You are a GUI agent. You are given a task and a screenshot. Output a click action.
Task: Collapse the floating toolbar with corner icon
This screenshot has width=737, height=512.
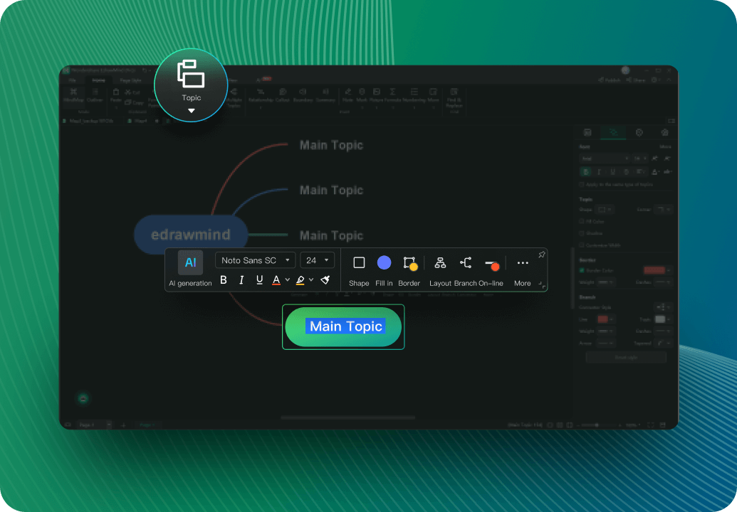[542, 284]
